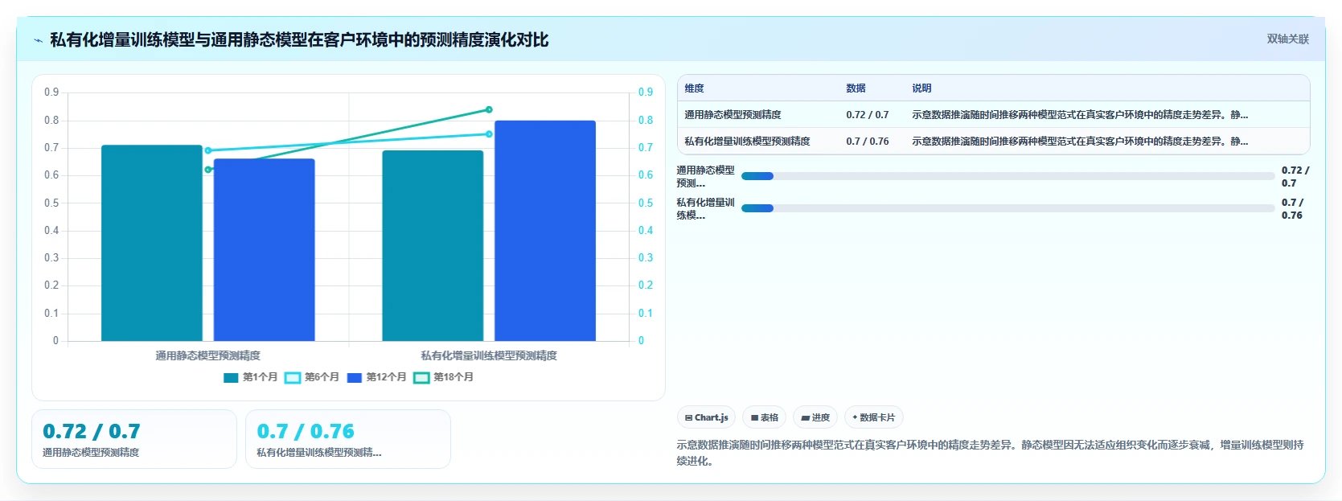Click the Chart.js tag chip
The width and height of the screenshot is (1342, 501).
pyautogui.click(x=706, y=417)
